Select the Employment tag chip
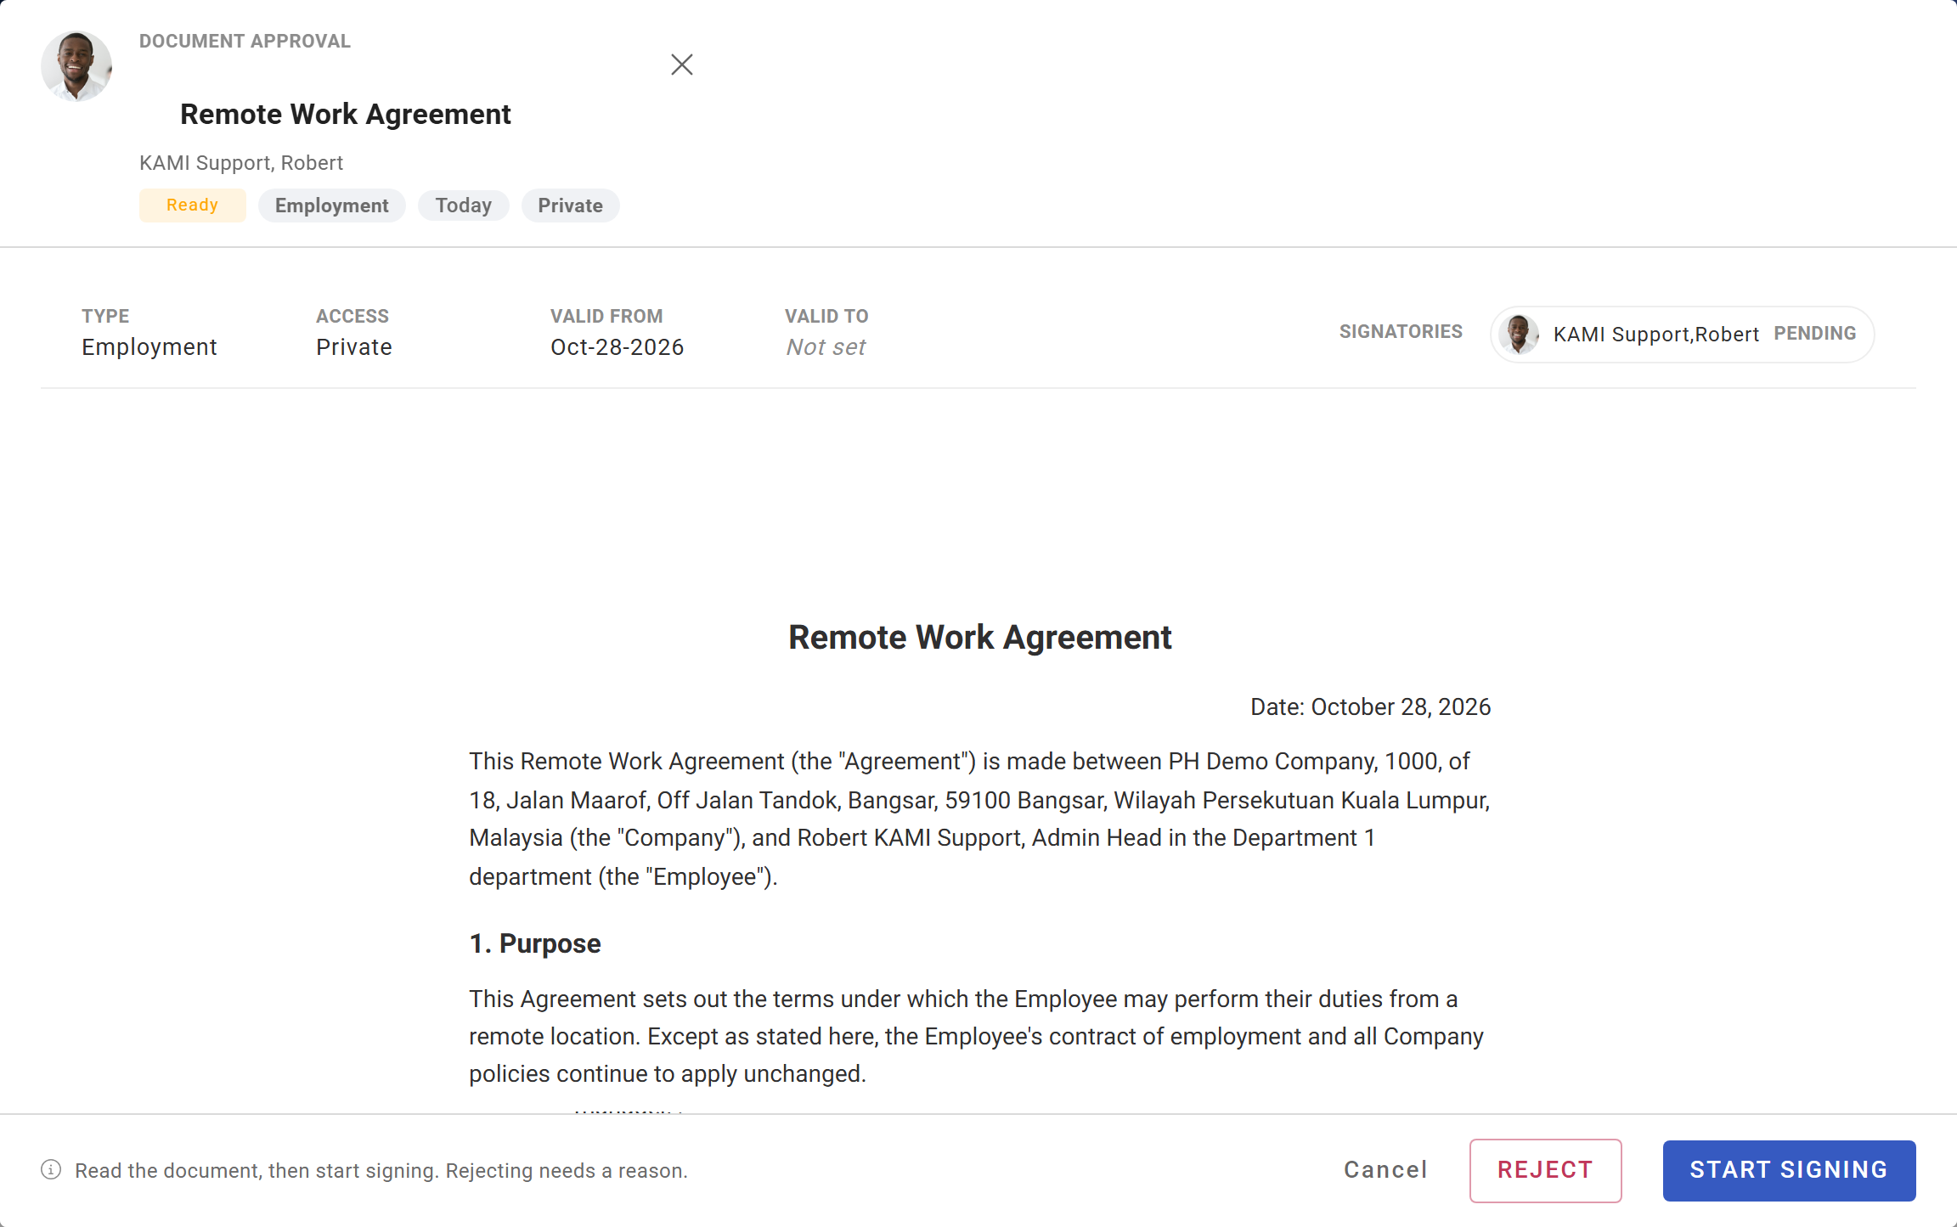Image resolution: width=1957 pixels, height=1227 pixels. (x=332, y=205)
